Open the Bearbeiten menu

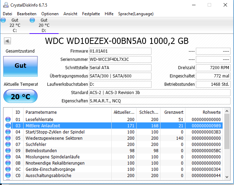pyautogui.click(x=27, y=14)
